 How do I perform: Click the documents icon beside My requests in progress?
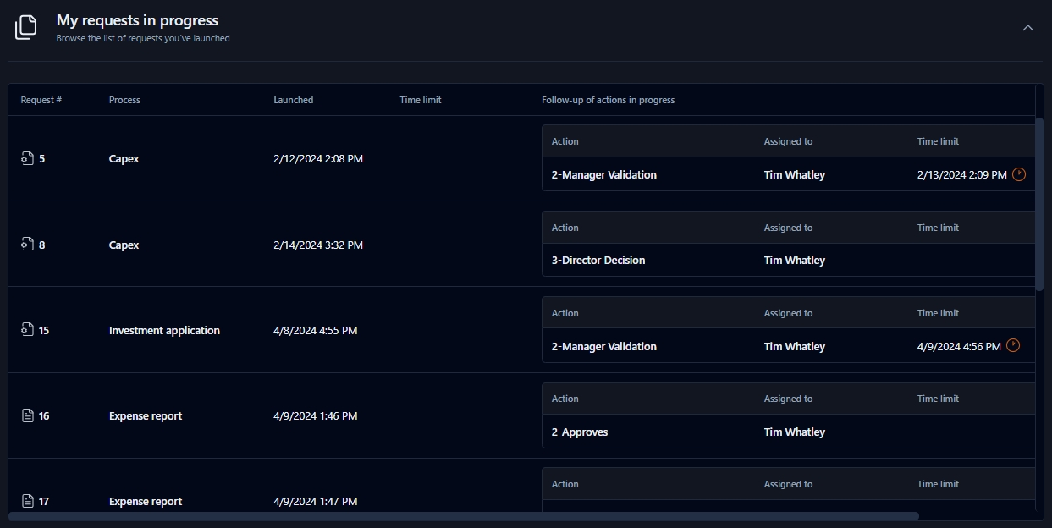(26, 27)
